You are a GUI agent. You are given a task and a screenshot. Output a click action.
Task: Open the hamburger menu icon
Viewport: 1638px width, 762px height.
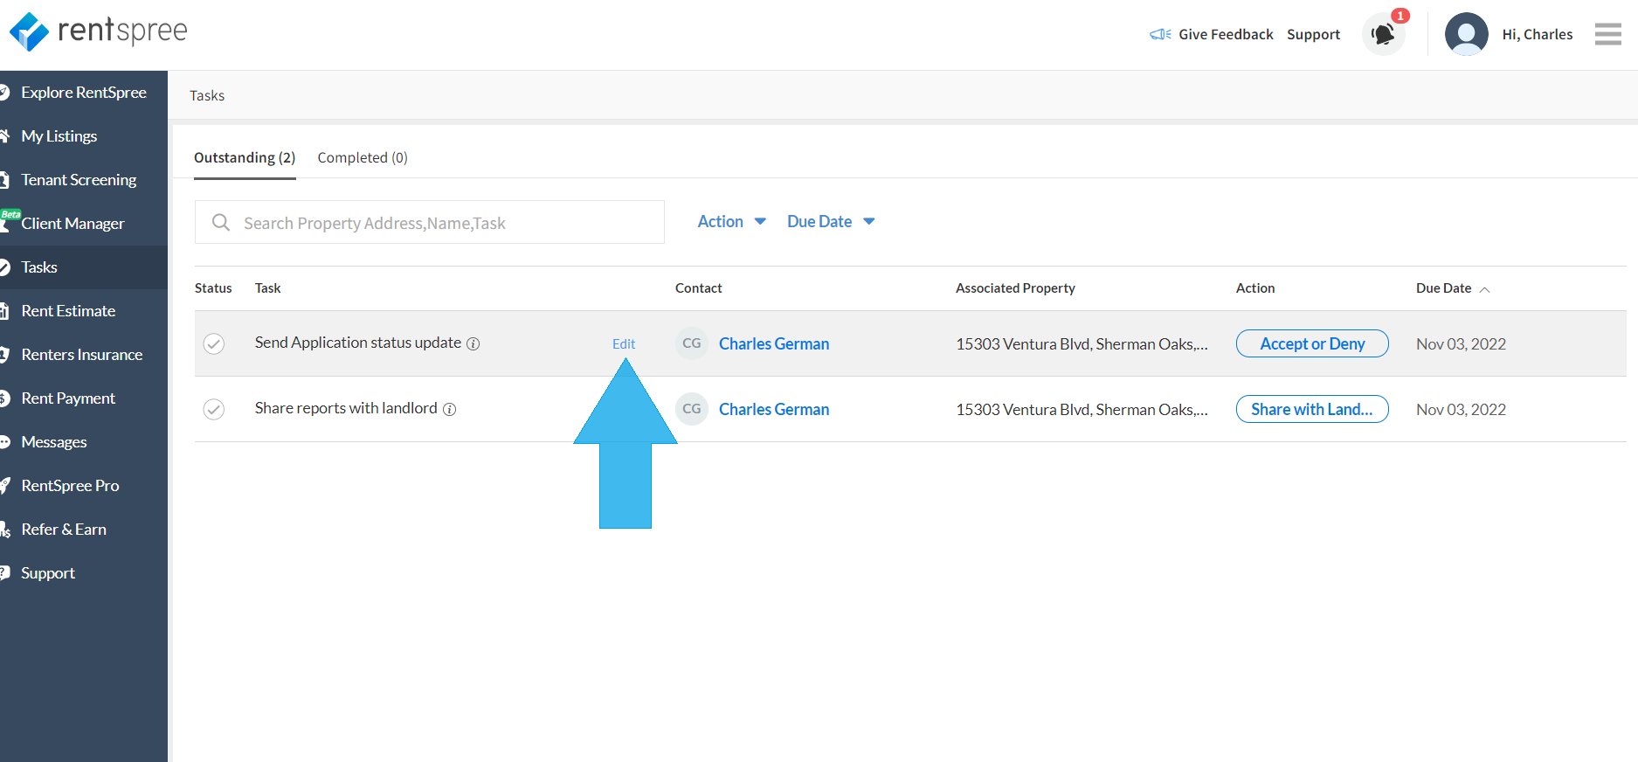tap(1607, 34)
